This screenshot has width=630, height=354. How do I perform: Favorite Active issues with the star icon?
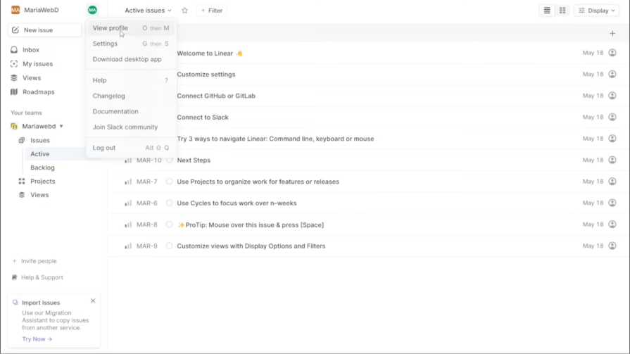point(184,11)
